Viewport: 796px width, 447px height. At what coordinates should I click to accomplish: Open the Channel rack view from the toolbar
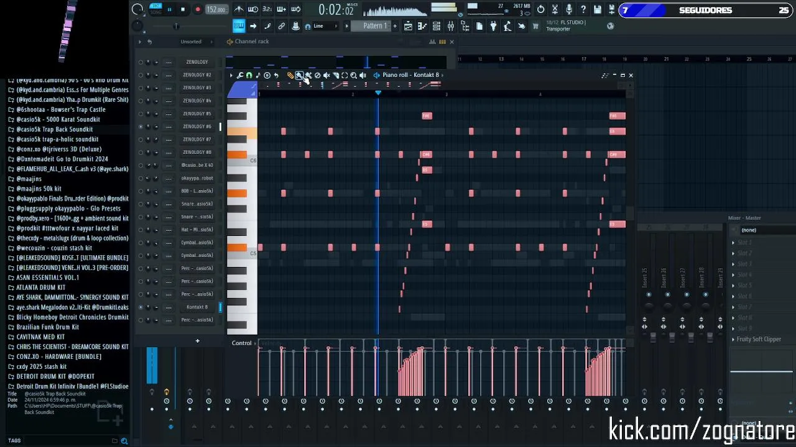437,26
